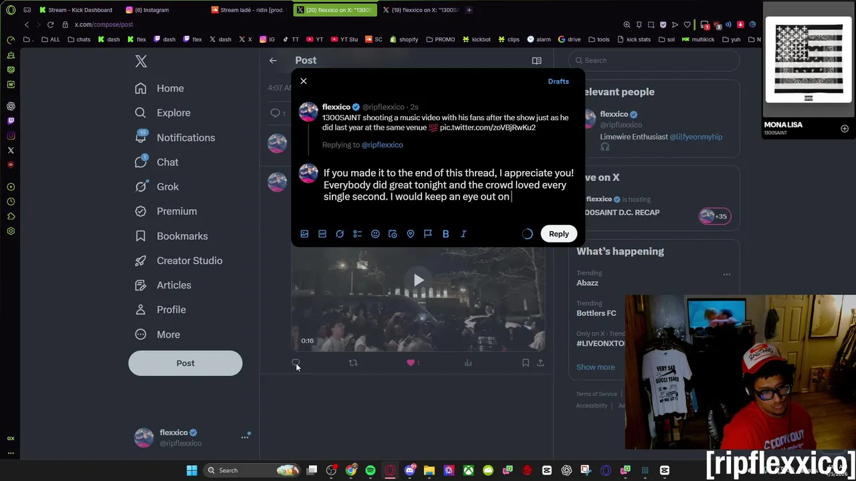Open the emoji picker in the reply composer

(375, 234)
